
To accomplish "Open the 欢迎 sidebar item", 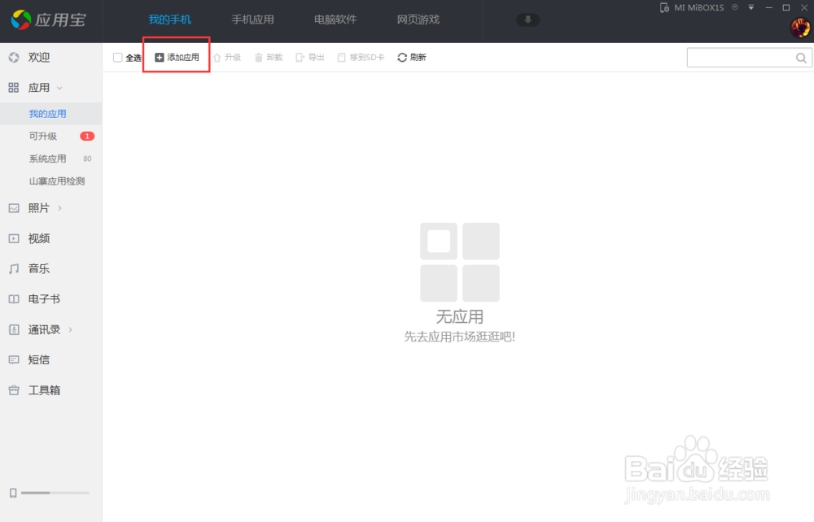I will [50, 58].
